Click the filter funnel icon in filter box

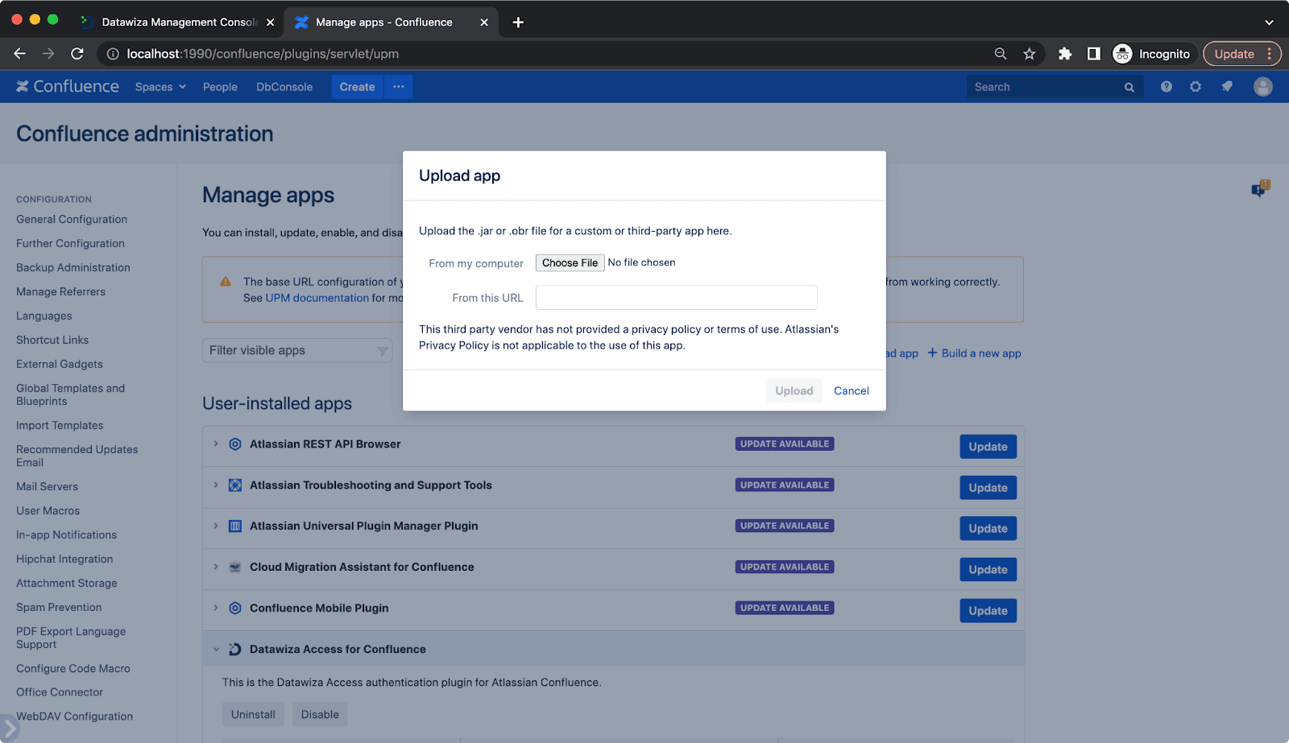click(x=382, y=351)
